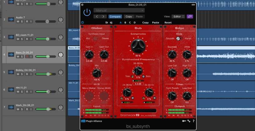Screen dimensions: 255x131
Task: Toggle the Mid/Stereo synthesis input switch
Action: (x=96, y=38)
